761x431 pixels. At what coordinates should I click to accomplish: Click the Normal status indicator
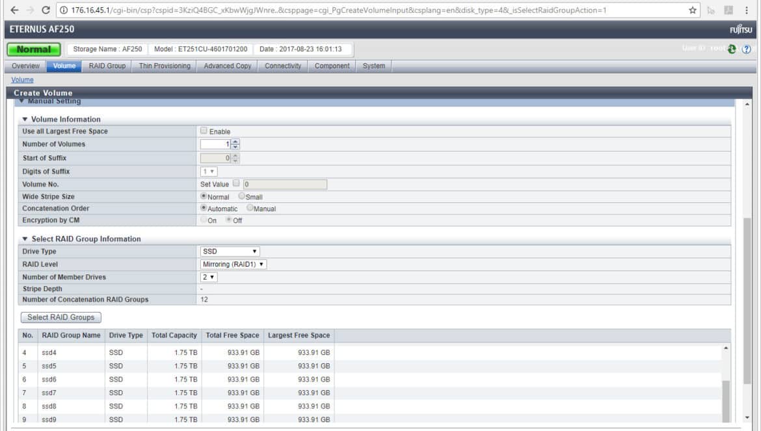click(x=34, y=49)
